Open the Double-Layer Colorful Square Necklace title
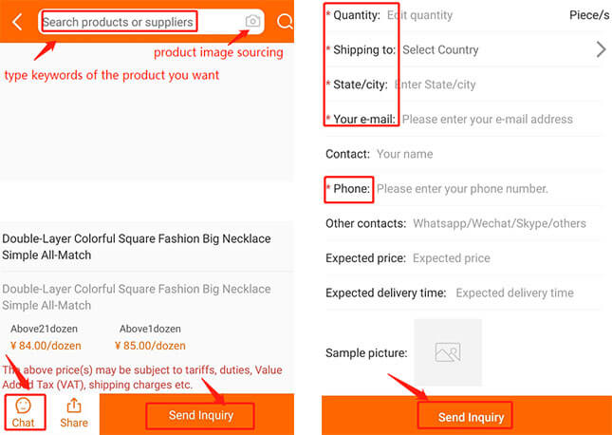 point(136,247)
